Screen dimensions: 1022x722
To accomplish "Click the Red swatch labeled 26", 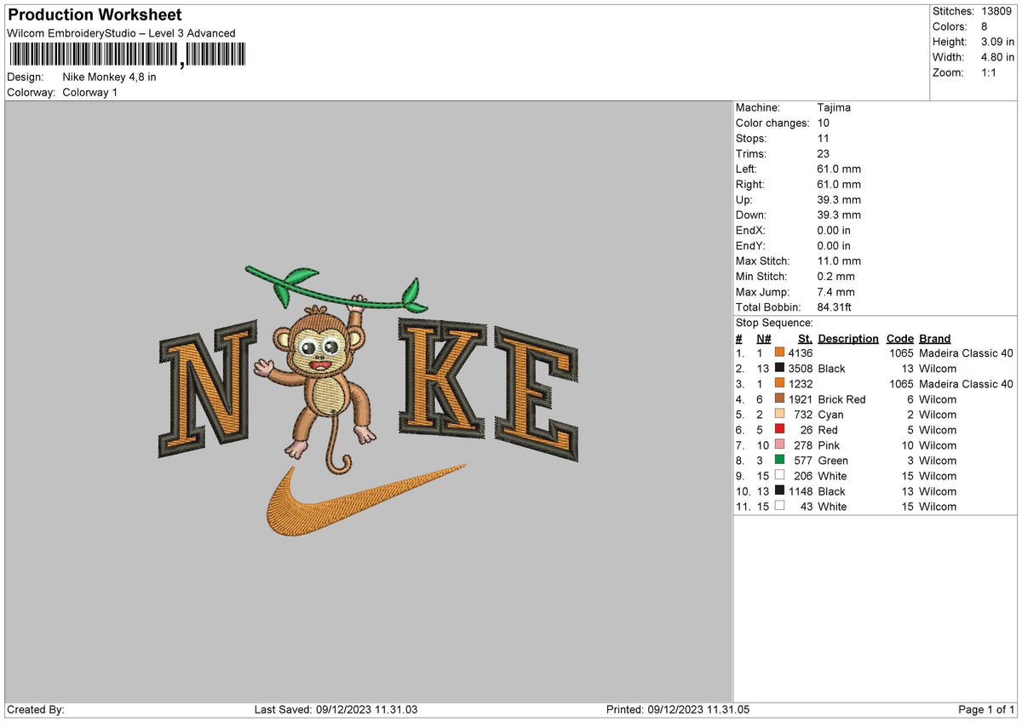I will point(778,430).
